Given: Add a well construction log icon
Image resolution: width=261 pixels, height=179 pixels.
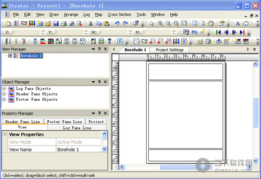Looking at the screenshot, I should pos(109,41).
